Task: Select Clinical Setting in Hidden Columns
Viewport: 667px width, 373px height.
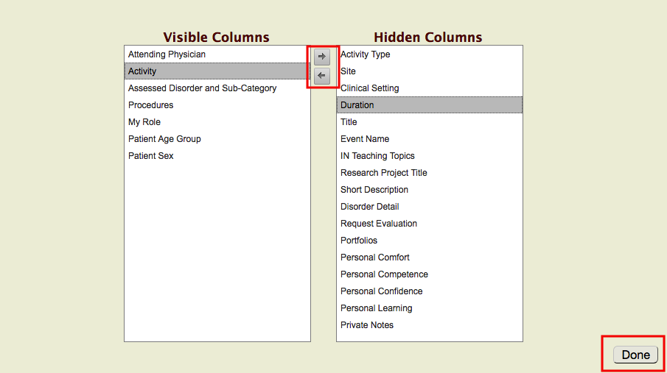Action: tap(430, 88)
